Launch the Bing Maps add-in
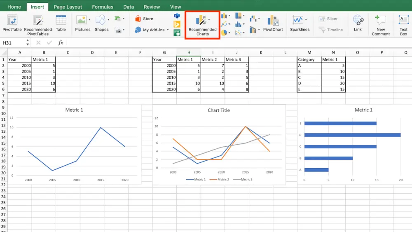Image resolution: width=412 pixels, height=232 pixels. pos(177,24)
